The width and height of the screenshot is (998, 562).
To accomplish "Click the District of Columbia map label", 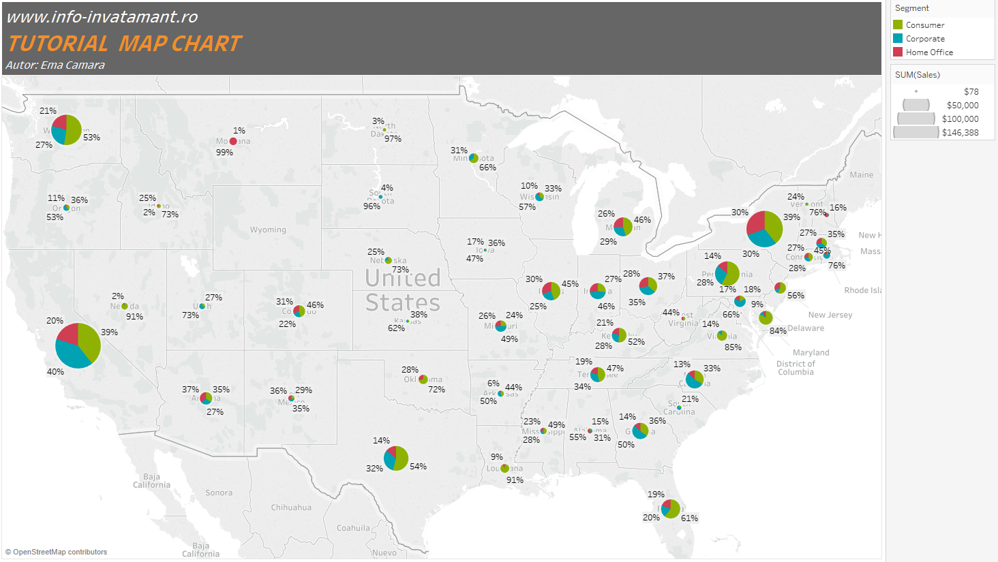I will 796,368.
